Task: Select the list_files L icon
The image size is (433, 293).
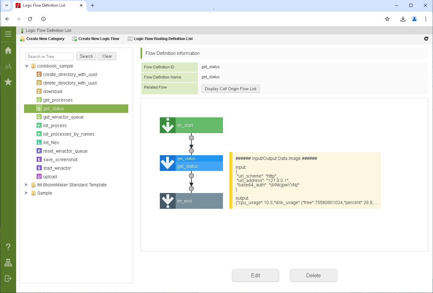Action: pos(39,143)
